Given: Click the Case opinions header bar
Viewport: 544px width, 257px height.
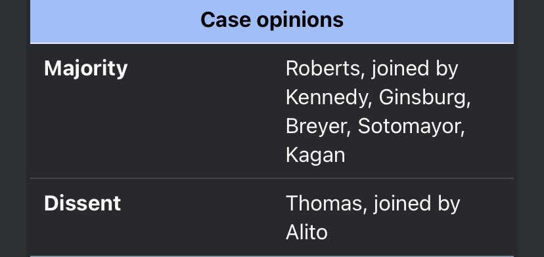Looking at the screenshot, I should click(271, 21).
